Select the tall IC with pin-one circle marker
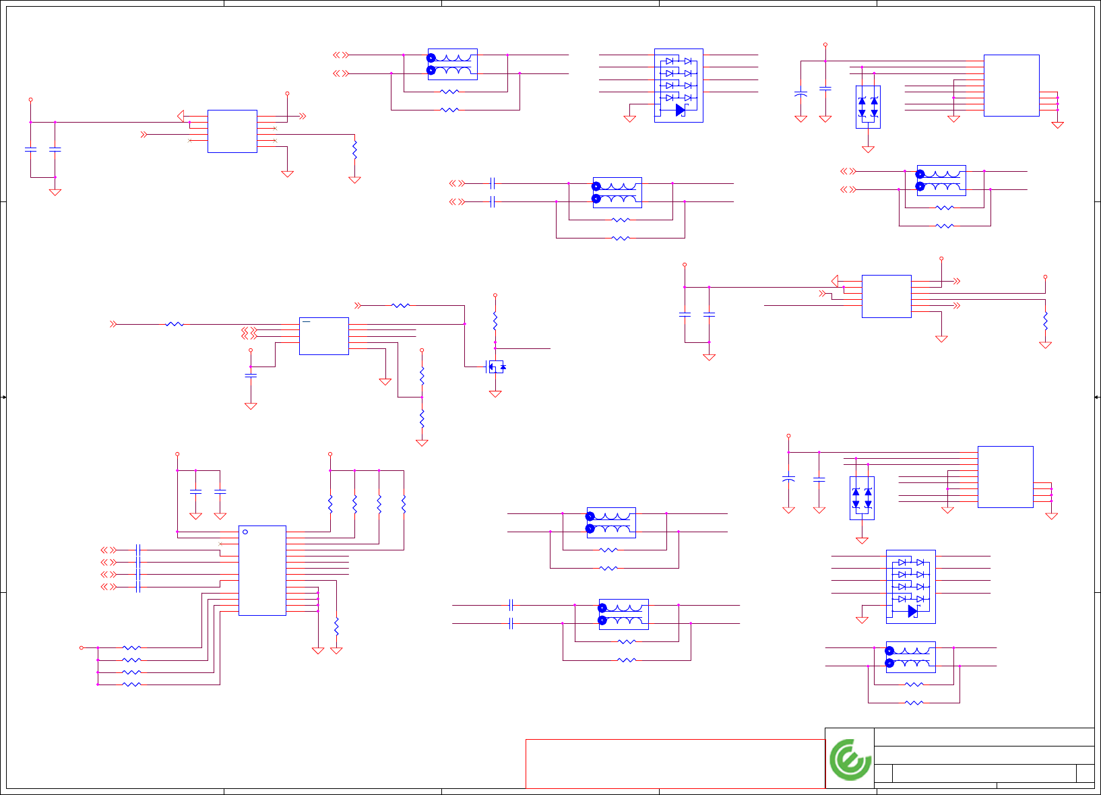 coord(262,570)
